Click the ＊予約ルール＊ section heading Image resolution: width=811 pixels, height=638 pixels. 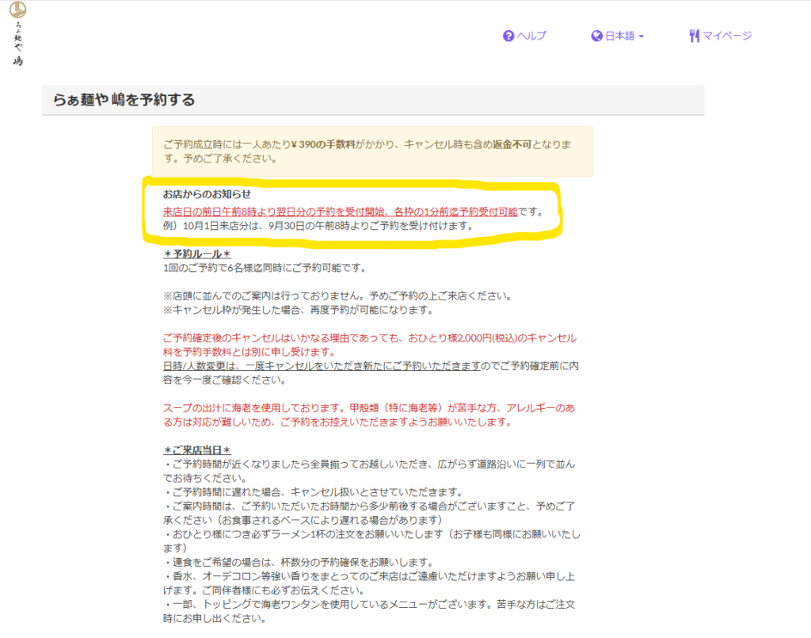(x=196, y=254)
